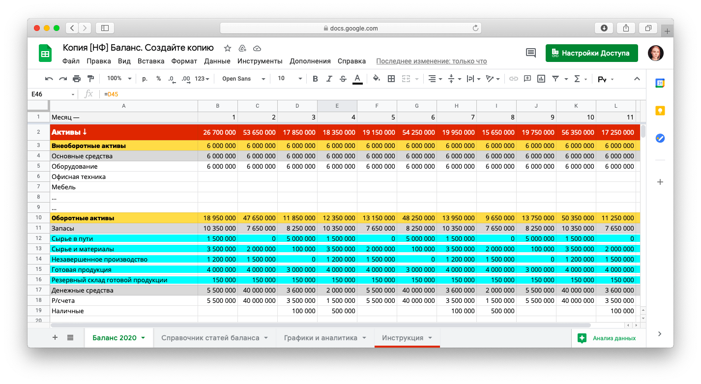Toggle bold formatting

click(x=315, y=79)
